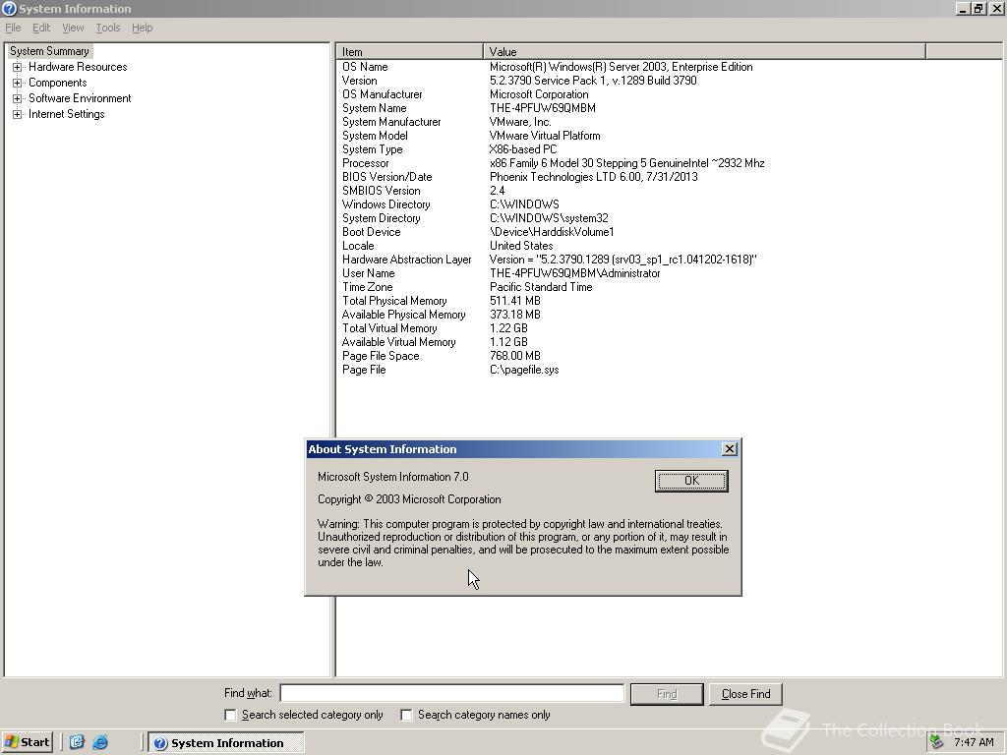Expand the Software Environment tree node
Viewport: 1007px width, 755px height.
(18, 98)
